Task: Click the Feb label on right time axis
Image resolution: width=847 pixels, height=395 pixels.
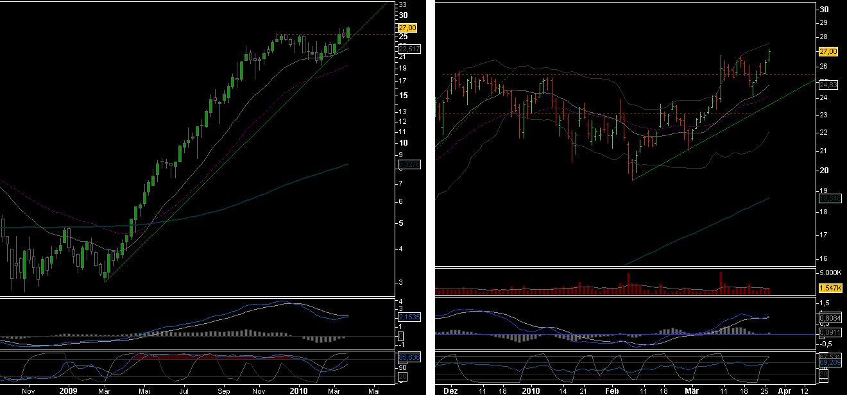Action: tap(612, 389)
